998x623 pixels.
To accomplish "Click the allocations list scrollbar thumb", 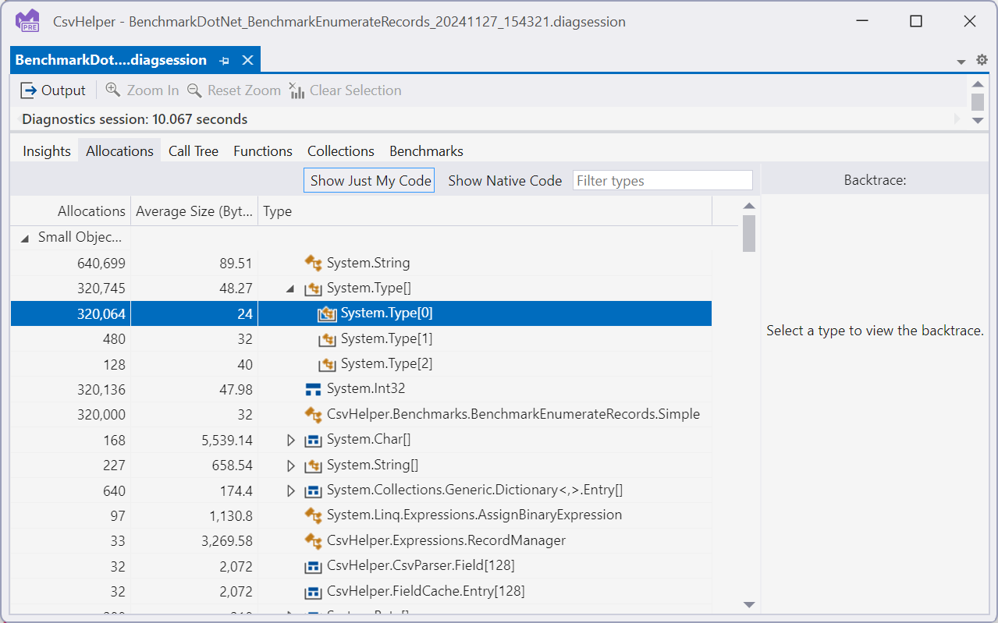I will pos(749,233).
